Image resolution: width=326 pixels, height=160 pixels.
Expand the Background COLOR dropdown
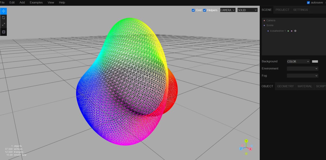coord(298,62)
